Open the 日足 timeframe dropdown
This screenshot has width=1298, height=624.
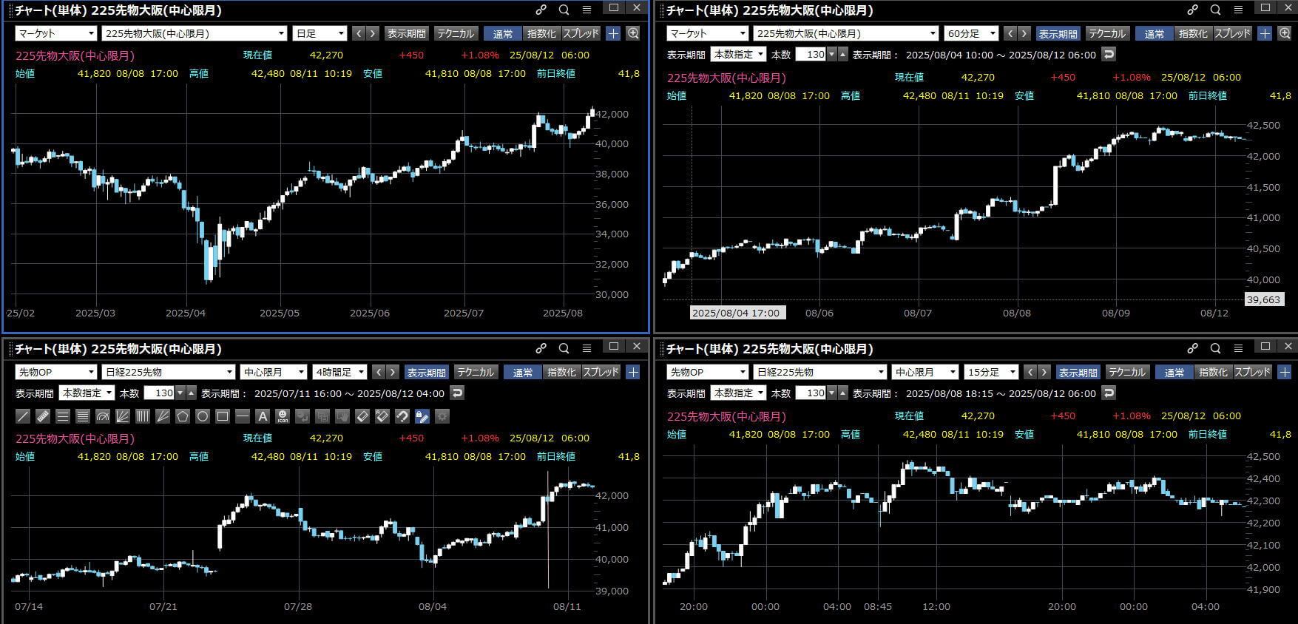320,33
